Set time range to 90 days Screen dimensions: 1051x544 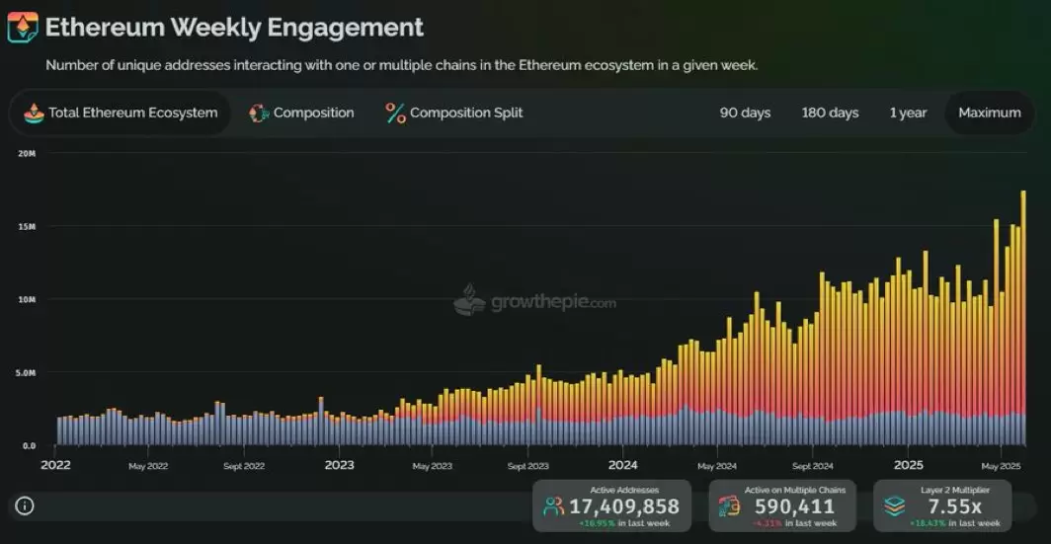pyautogui.click(x=746, y=114)
